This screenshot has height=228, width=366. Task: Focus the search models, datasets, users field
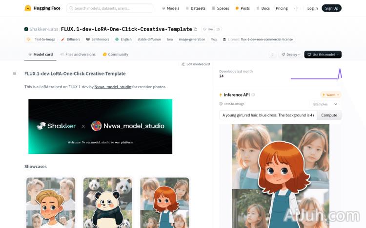coord(110,8)
